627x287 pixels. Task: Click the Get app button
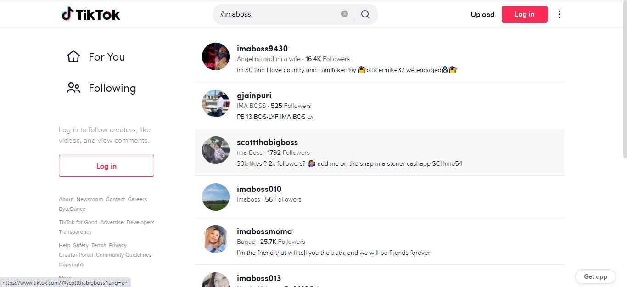pos(595,276)
